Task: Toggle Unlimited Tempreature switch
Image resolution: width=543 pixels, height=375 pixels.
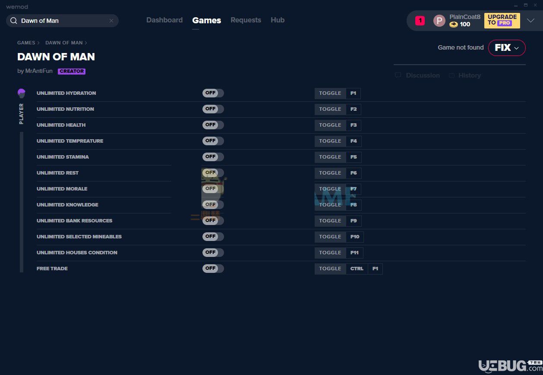Action: coord(213,141)
